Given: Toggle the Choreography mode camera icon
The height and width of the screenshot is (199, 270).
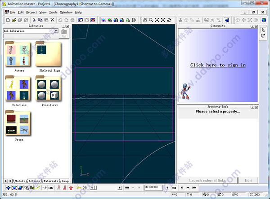Looking at the screenshot, I should (x=227, y=20).
